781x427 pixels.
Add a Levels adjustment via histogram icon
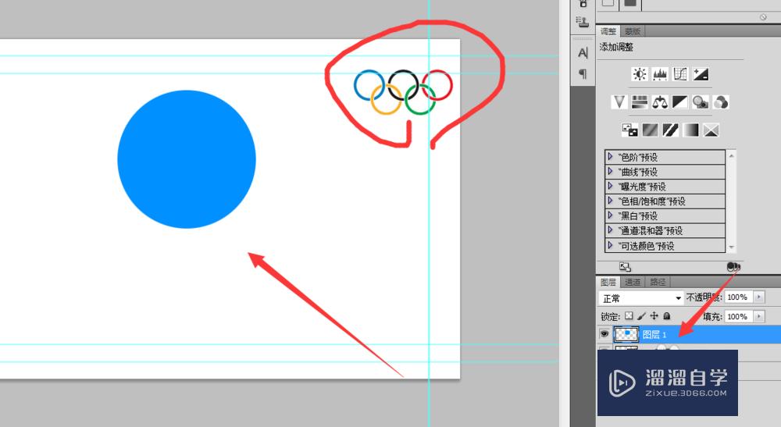tap(660, 74)
